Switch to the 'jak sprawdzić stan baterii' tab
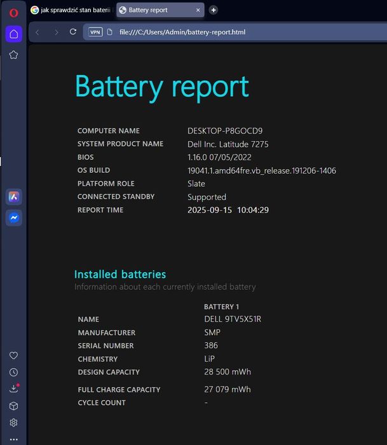 pos(71,10)
